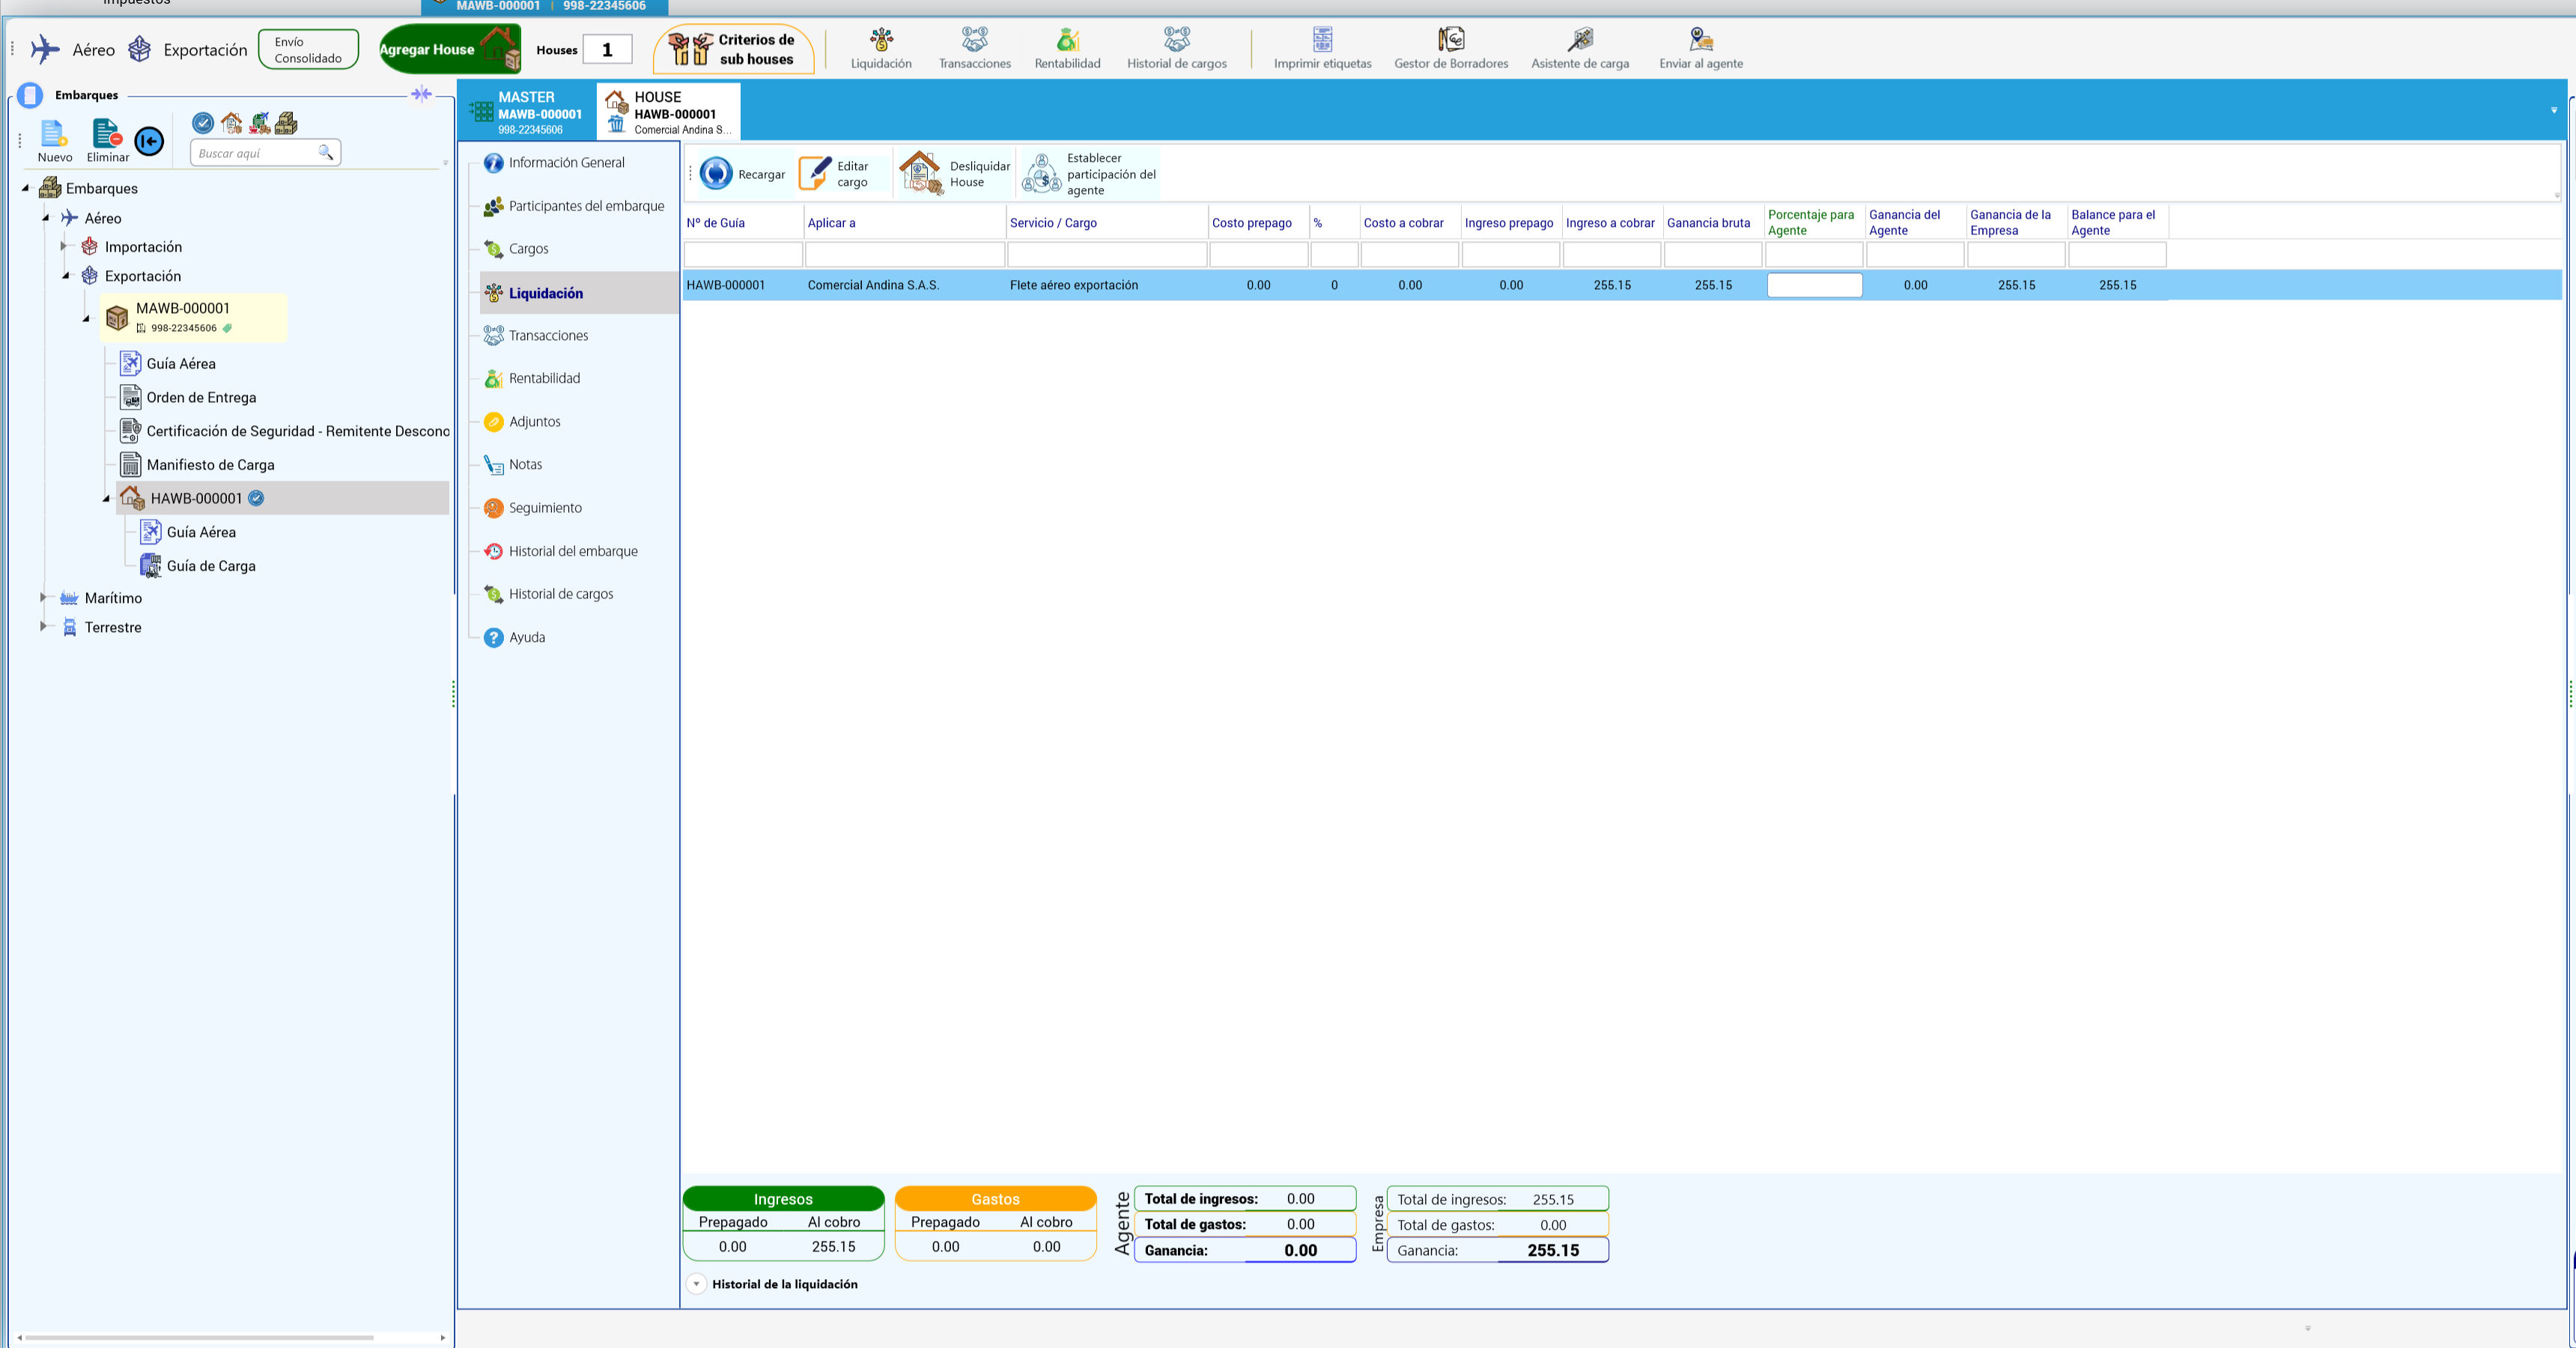Click the Recargar button
This screenshot has width=2576, height=1348.
[x=741, y=173]
